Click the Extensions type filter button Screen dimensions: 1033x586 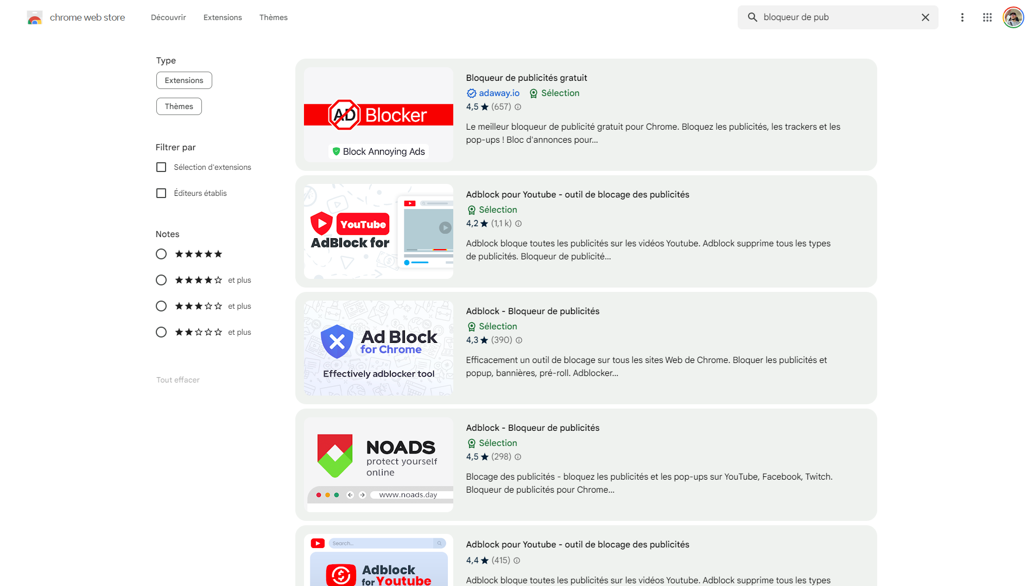click(x=184, y=80)
